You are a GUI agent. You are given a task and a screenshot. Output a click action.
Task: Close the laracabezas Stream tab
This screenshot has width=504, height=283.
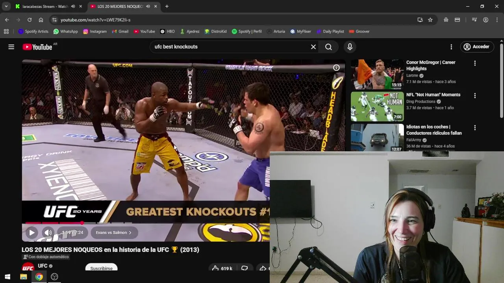[80, 6]
